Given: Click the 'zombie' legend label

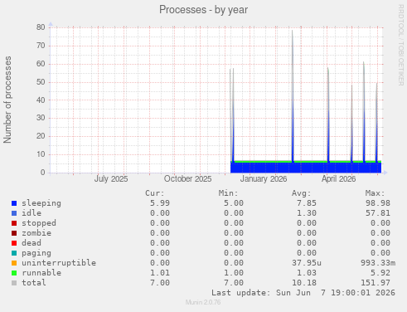Looking at the screenshot, I should pyautogui.click(x=36, y=233).
